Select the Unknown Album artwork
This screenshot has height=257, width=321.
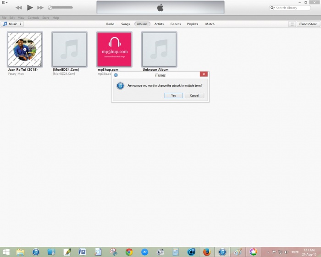click(x=159, y=50)
